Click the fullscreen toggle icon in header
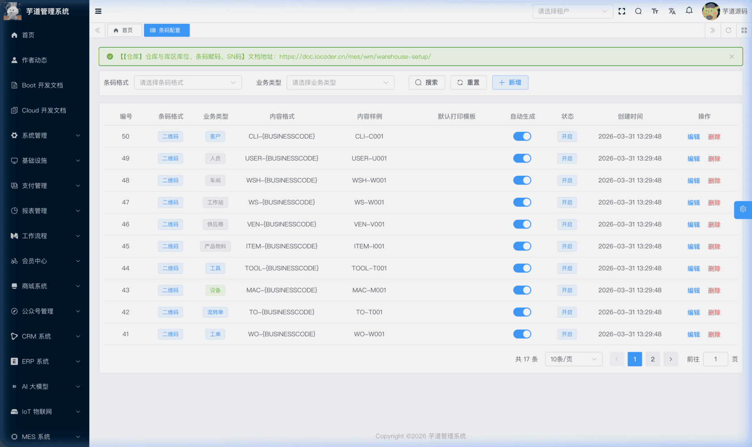This screenshot has height=447, width=752. [x=622, y=11]
